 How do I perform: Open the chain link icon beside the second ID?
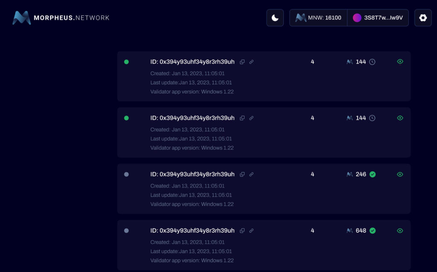[251, 118]
